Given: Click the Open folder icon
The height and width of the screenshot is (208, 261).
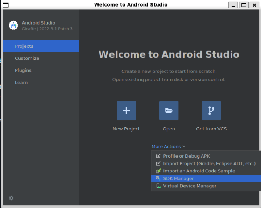Looking at the screenshot, I should coord(169,110).
